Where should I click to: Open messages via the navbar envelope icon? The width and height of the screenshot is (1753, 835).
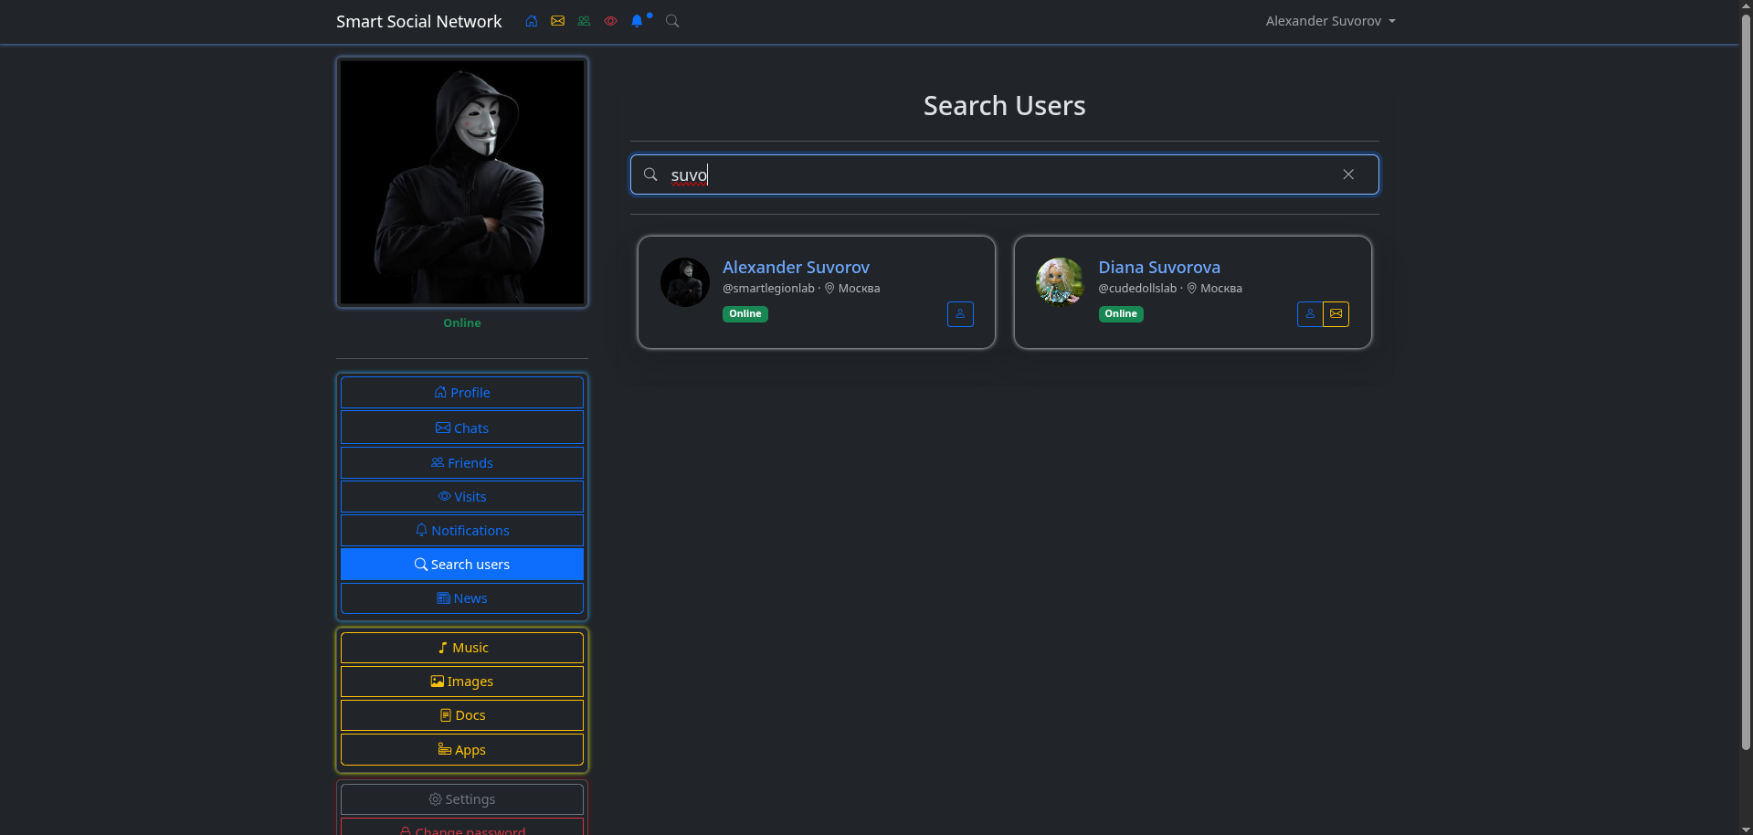point(557,21)
